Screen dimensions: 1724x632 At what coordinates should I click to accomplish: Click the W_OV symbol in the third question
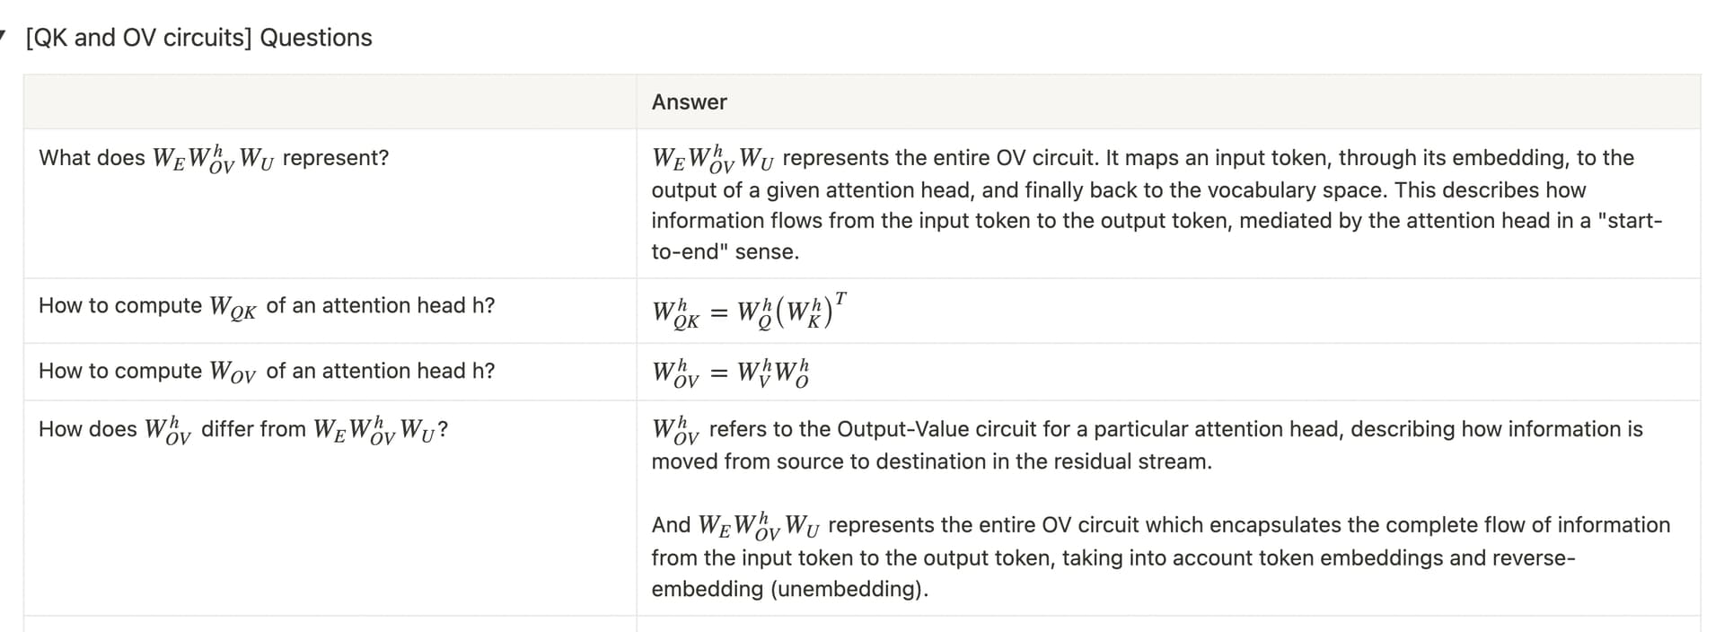coord(233,373)
